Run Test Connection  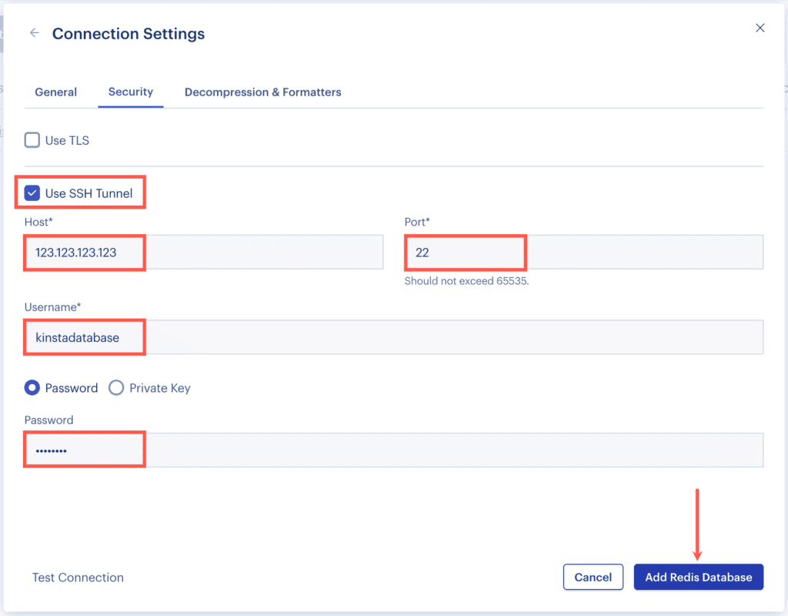tap(78, 577)
